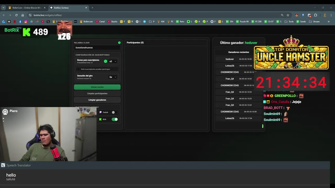This screenshot has width=335, height=188.
Task: Click BRAD_BOTT chat username
Action: click(x=273, y=108)
